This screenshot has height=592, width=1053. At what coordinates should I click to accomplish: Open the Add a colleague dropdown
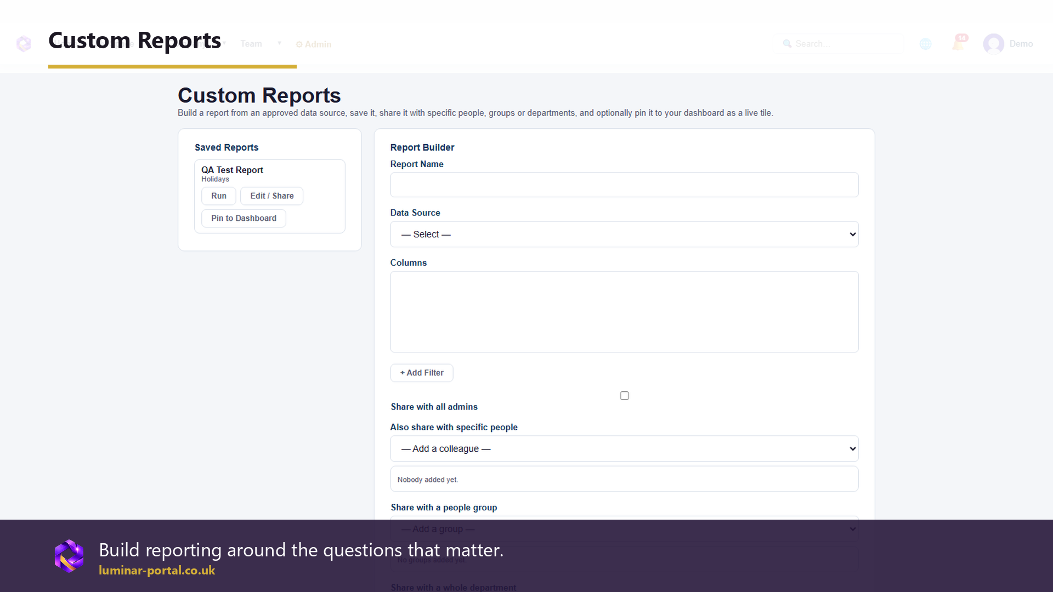[x=624, y=448]
